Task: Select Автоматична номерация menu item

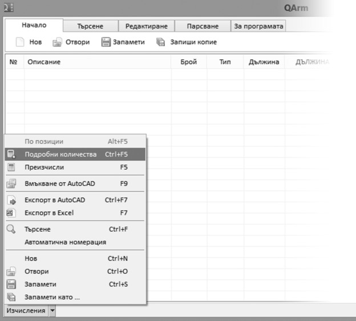Action: 65,242
